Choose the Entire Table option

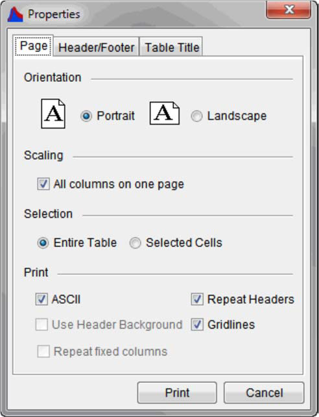(43, 243)
